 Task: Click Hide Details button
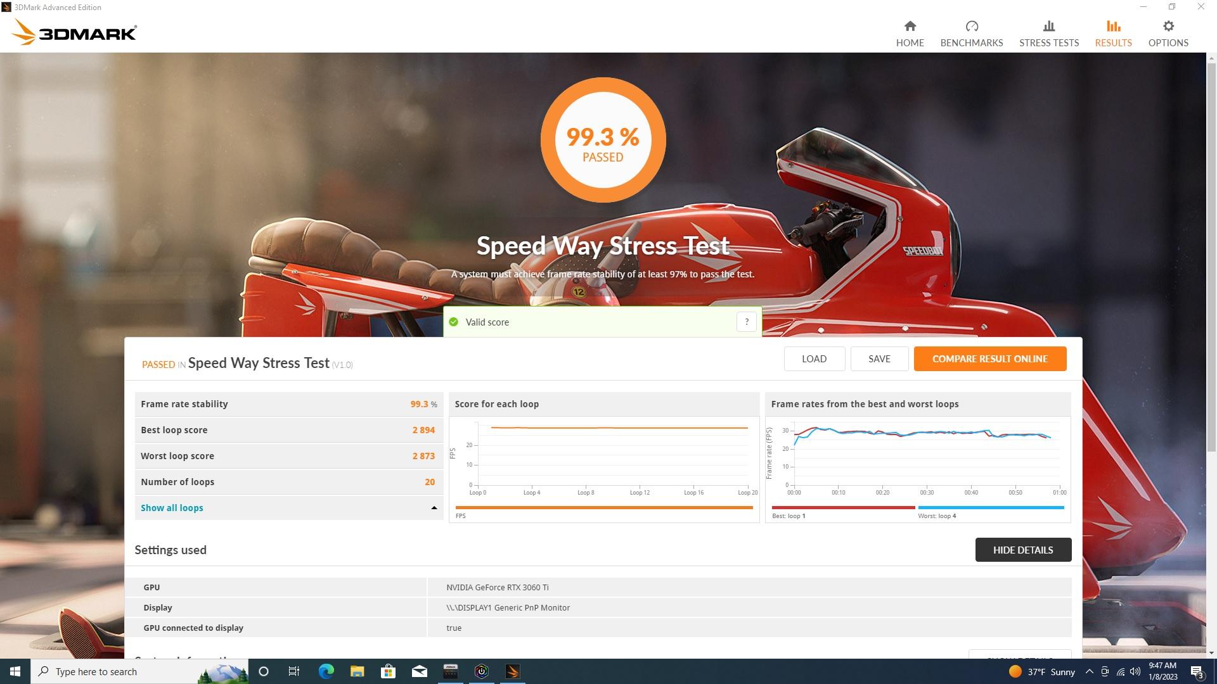click(x=1022, y=550)
